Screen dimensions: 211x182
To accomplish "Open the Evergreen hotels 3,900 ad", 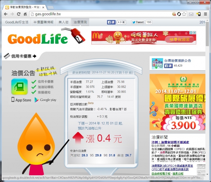I will click(178, 102).
